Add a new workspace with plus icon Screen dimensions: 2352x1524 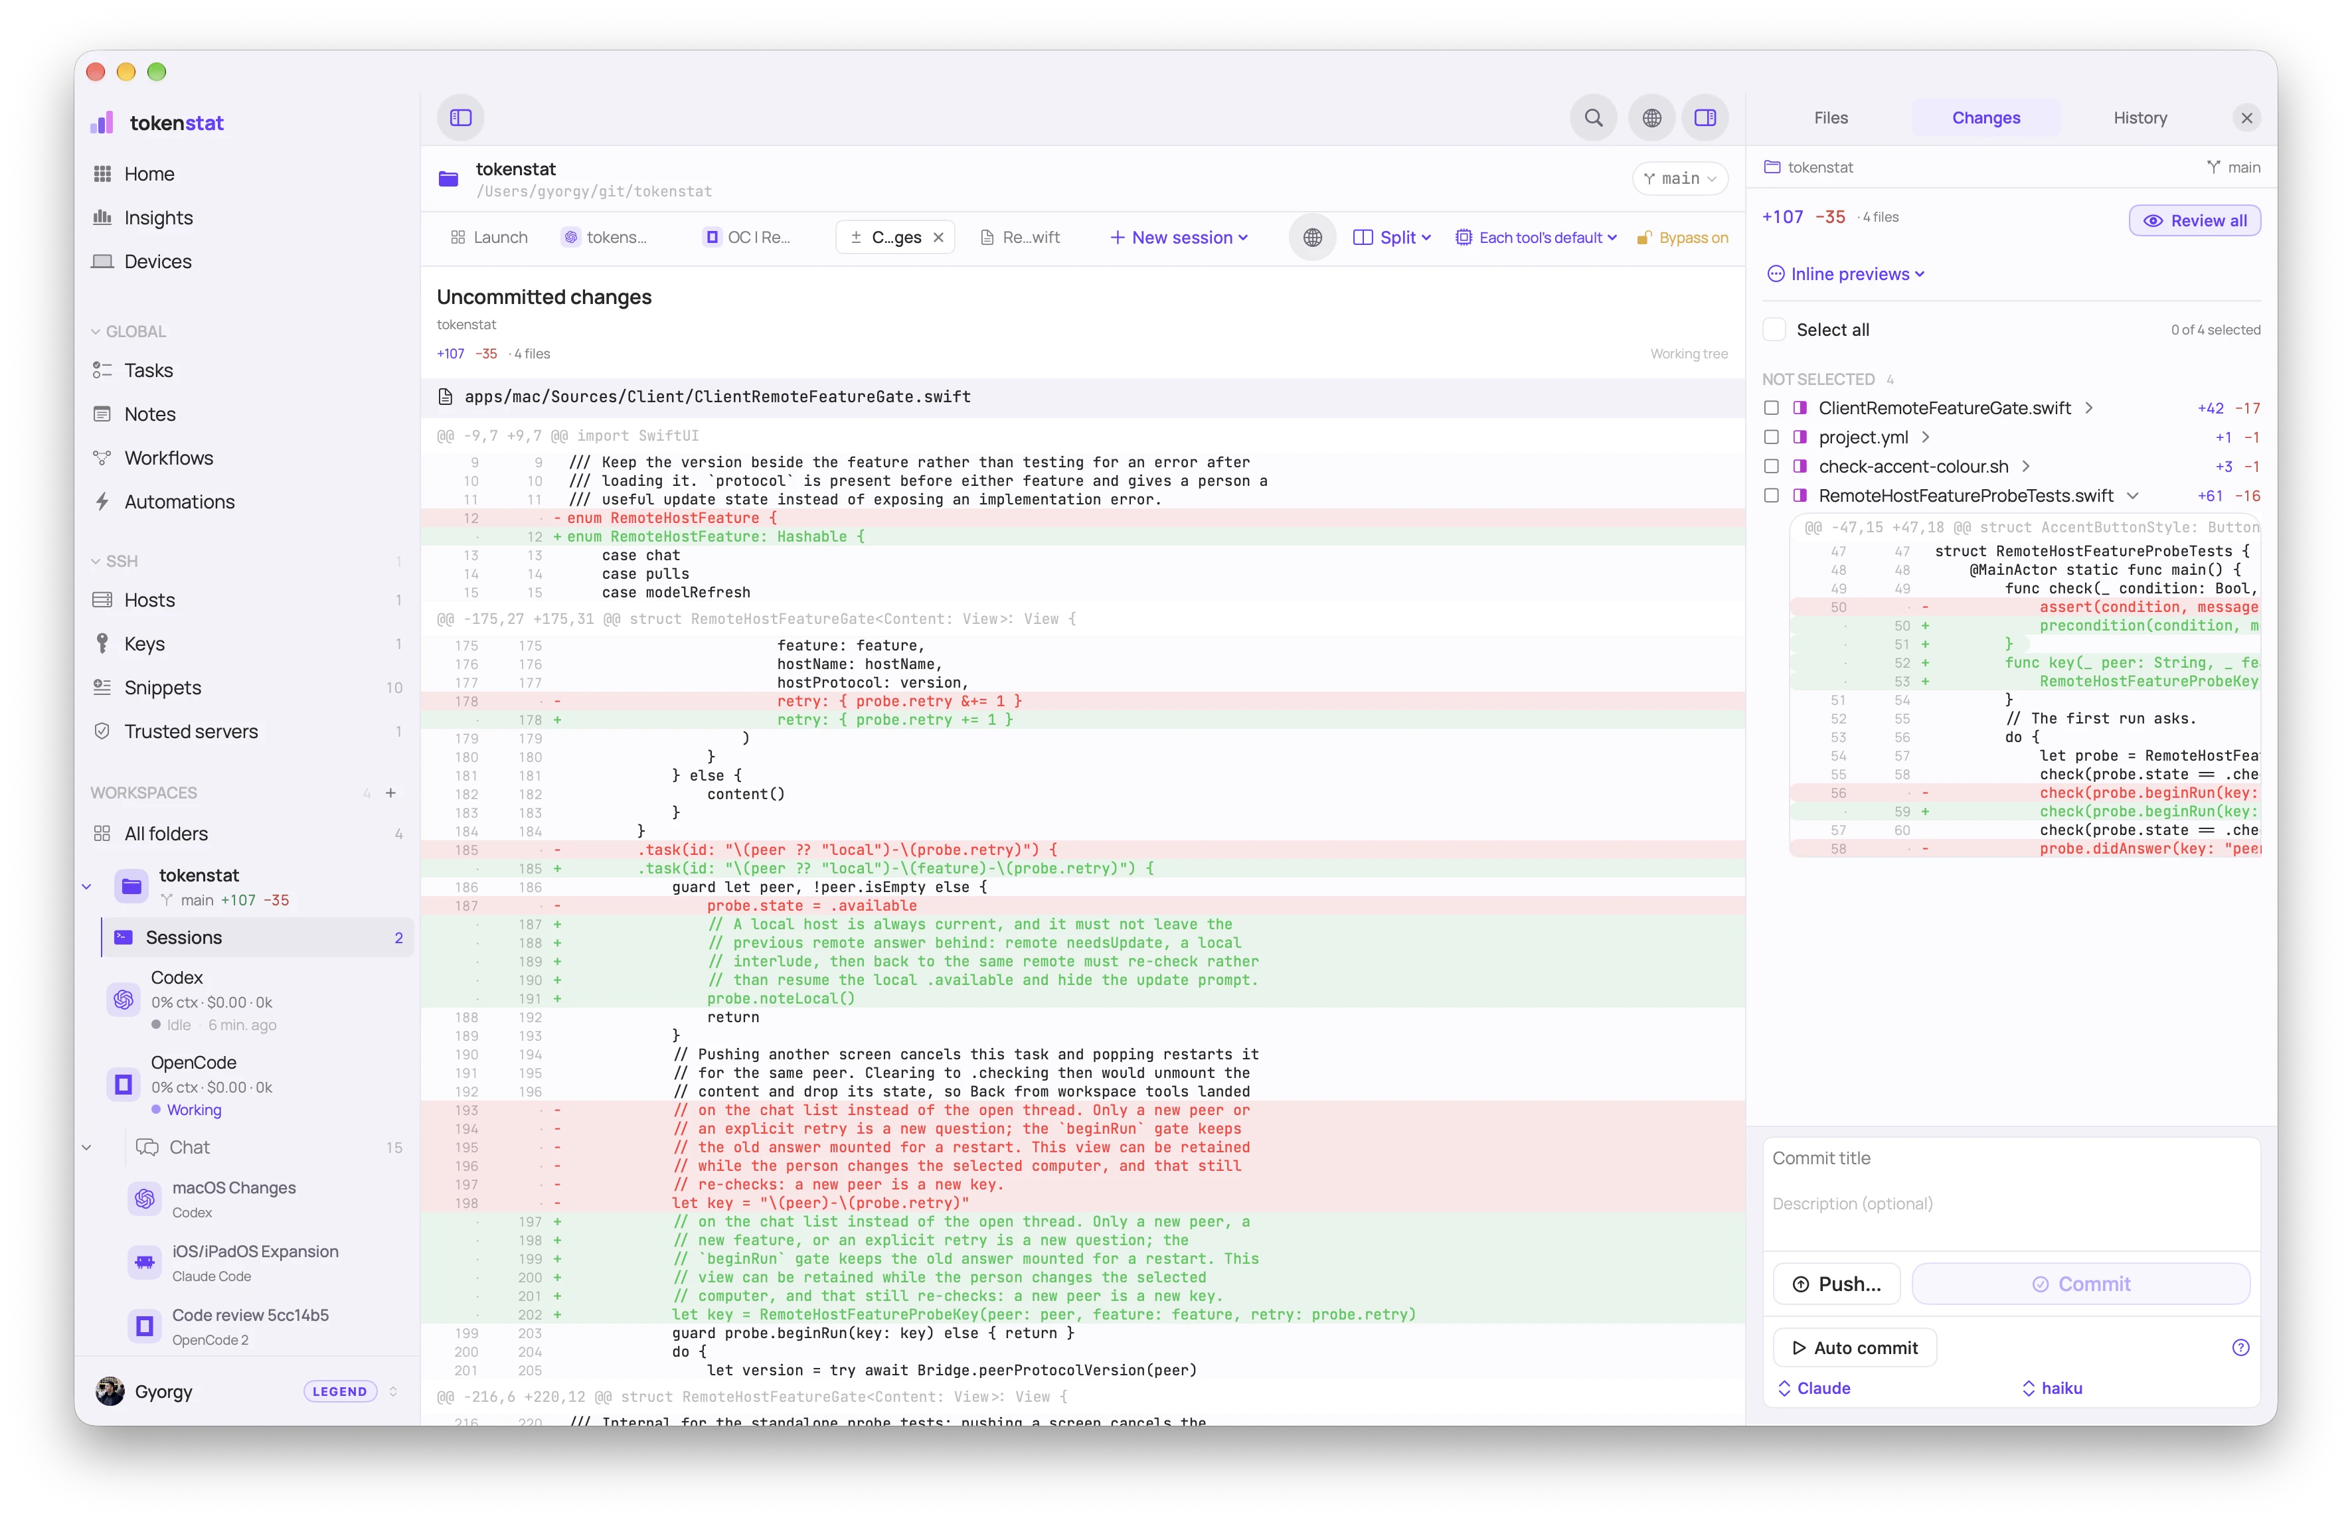click(391, 792)
